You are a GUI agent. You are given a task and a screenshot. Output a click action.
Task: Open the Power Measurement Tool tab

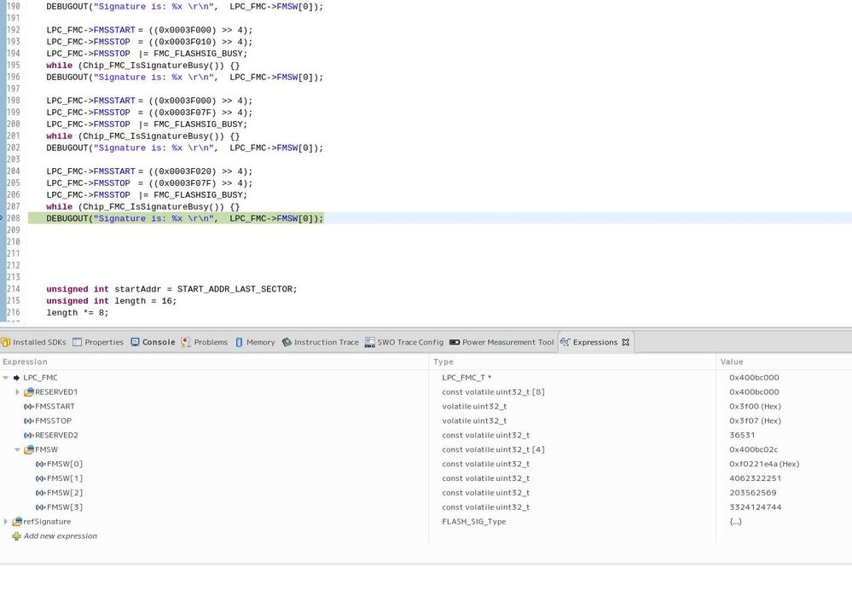click(501, 342)
